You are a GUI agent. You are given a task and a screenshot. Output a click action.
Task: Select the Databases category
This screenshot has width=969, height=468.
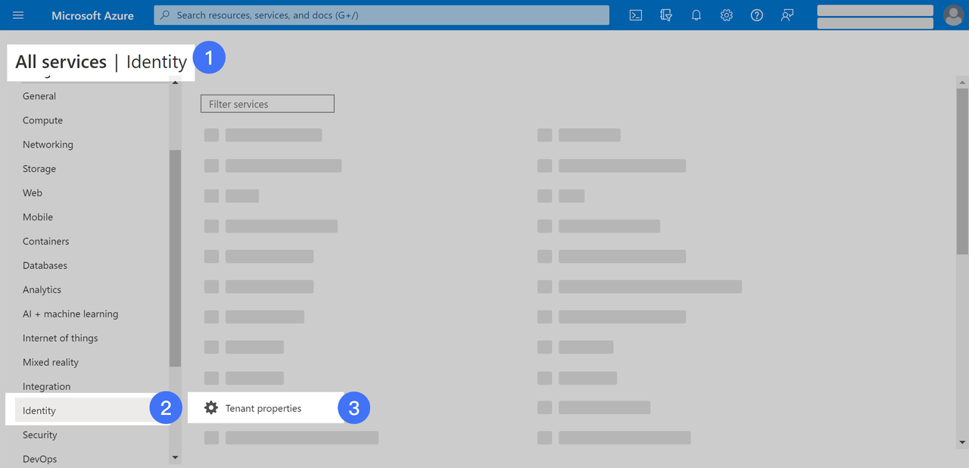45,266
